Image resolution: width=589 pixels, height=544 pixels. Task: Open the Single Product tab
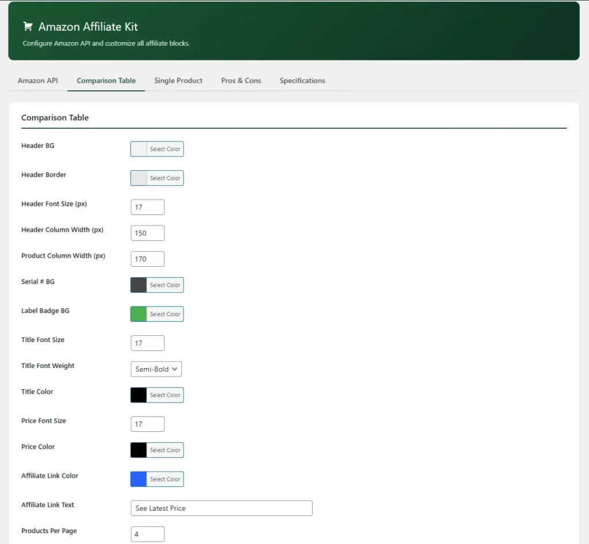178,81
